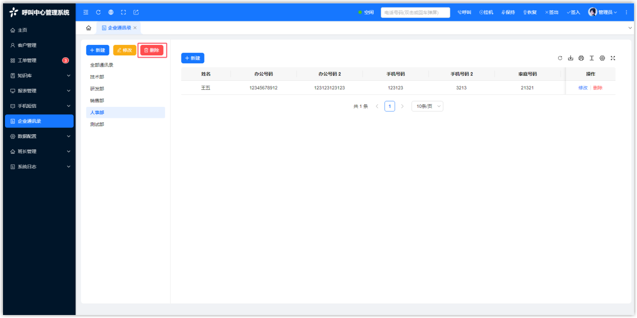Print the contact table
Screen dimensions: 637x318
(581, 58)
